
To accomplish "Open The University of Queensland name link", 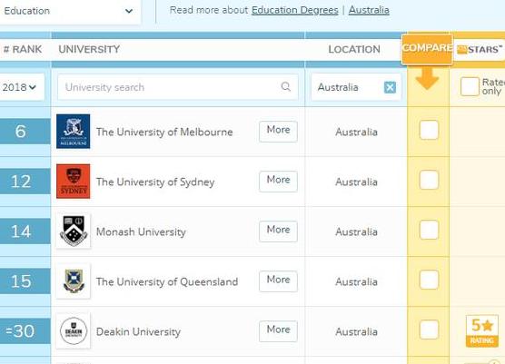I will coord(167,281).
